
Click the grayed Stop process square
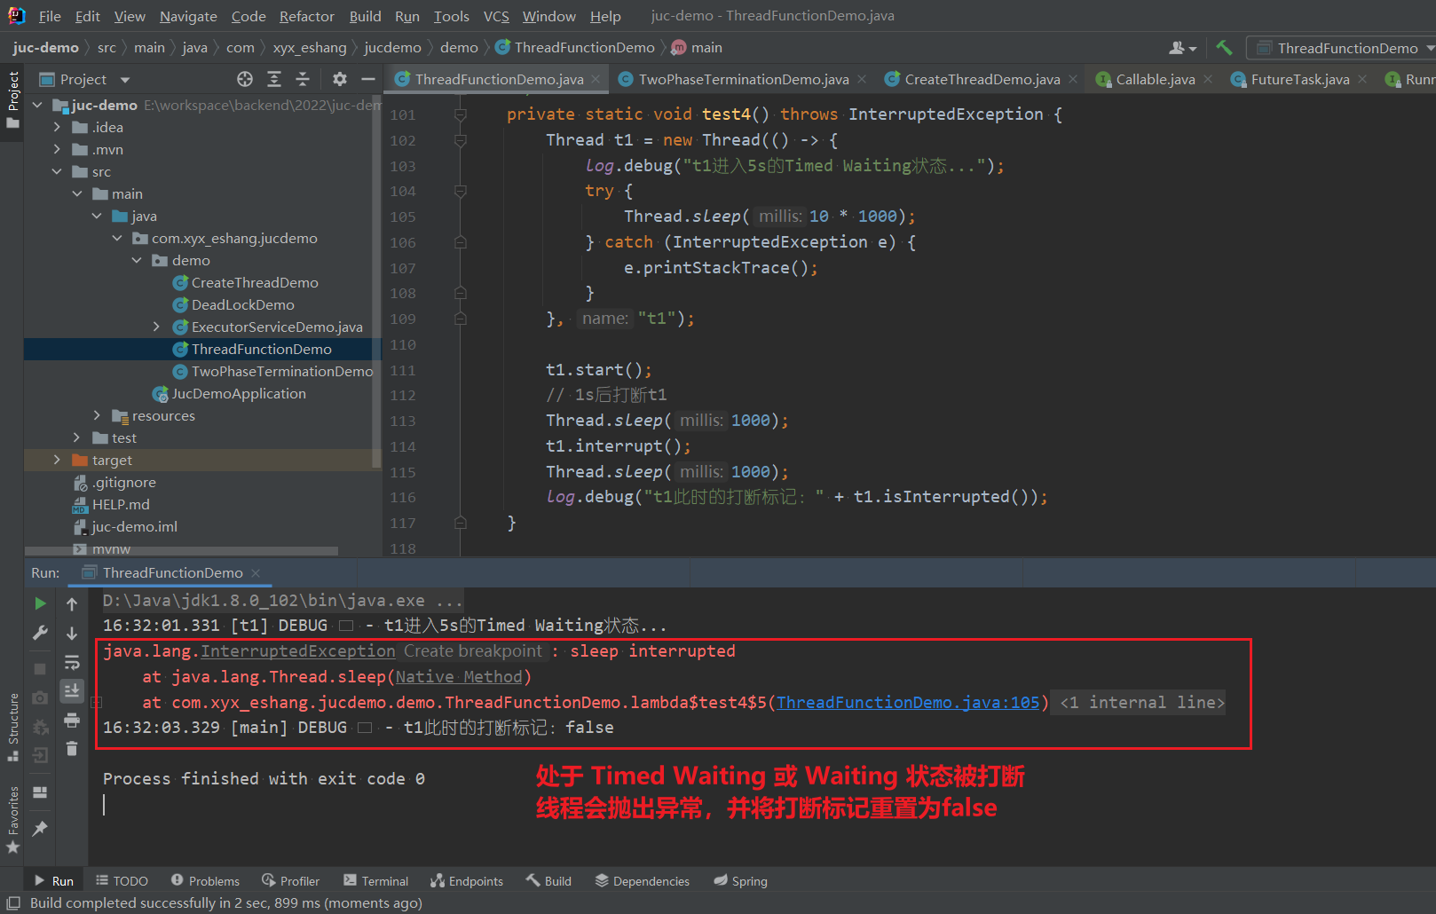click(x=40, y=668)
